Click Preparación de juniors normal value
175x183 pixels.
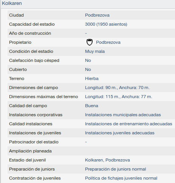click(115, 169)
